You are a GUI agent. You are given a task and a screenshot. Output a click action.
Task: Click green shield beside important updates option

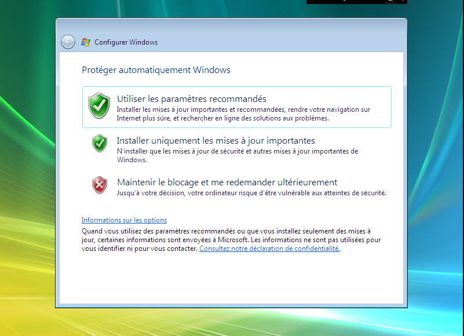100,143
